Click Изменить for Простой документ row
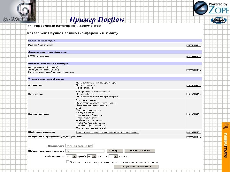230x172 pixels. (194, 45)
